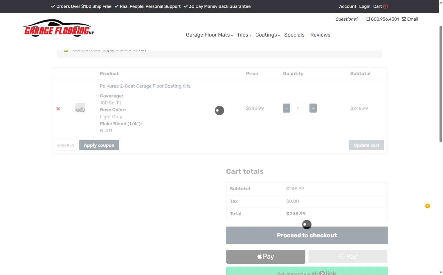This screenshot has height=275, width=443.
Task: Remove the Polyurea kit with red X
Action: pyautogui.click(x=58, y=109)
